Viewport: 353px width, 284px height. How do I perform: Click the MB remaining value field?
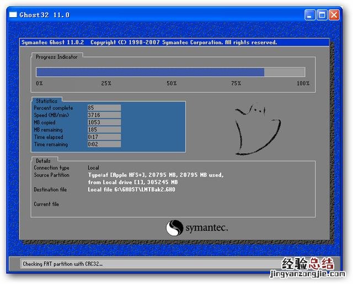pos(104,129)
